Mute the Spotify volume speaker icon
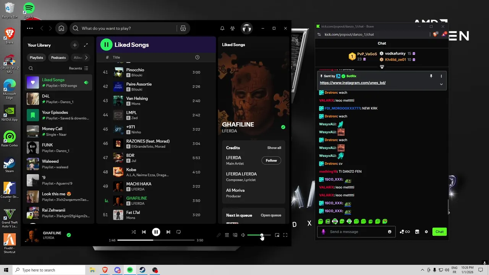 tap(243, 235)
